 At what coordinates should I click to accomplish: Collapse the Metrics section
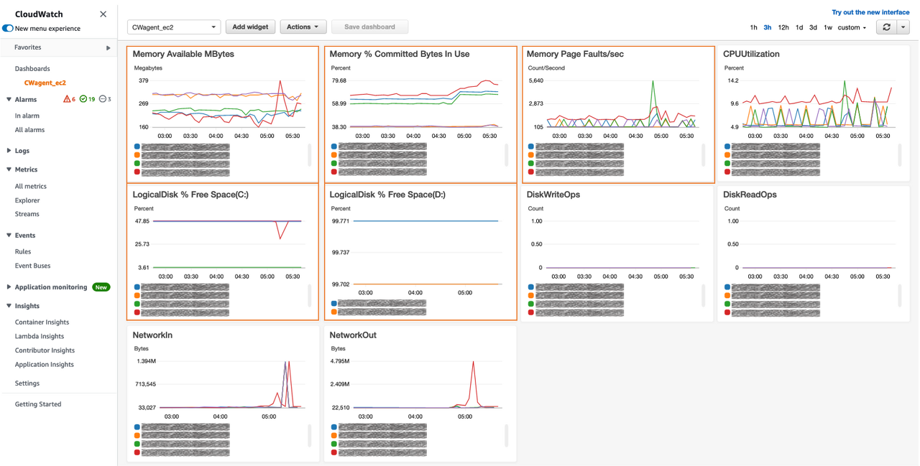(x=9, y=169)
